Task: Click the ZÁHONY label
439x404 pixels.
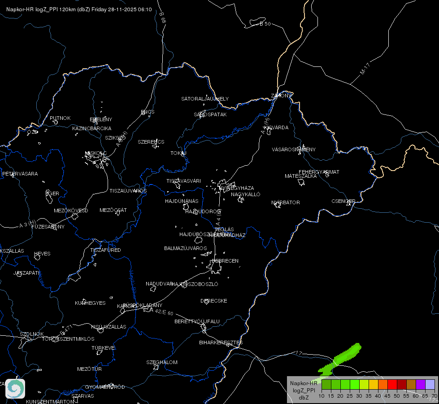Action: click(281, 96)
